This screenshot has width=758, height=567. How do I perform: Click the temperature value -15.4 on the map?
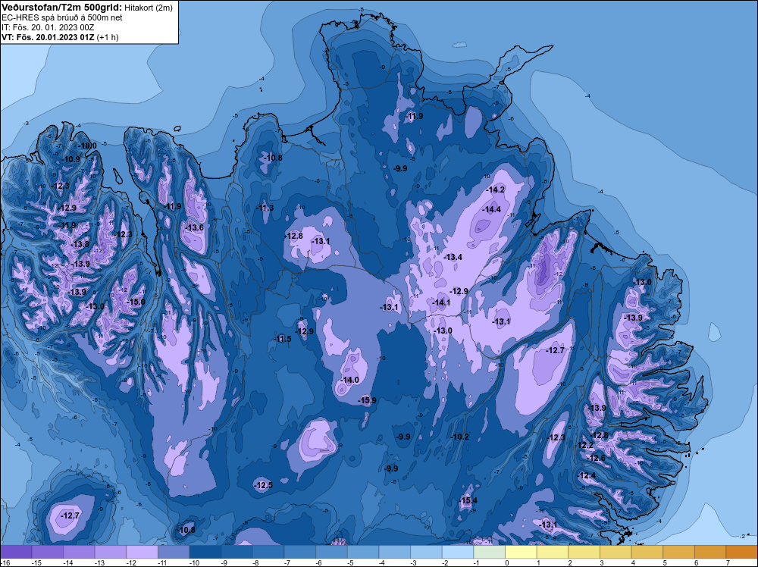[468, 500]
